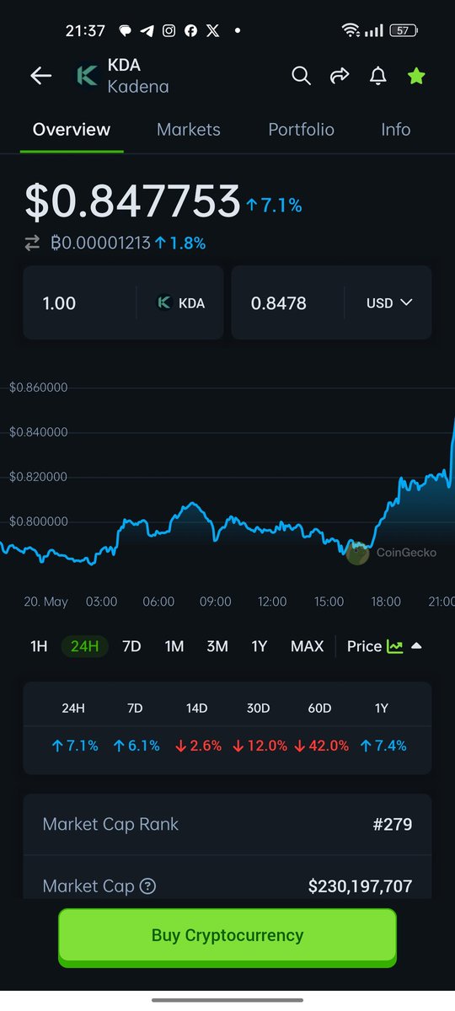Tap the 7.1% change beside price
455x1011 pixels.
275,205
